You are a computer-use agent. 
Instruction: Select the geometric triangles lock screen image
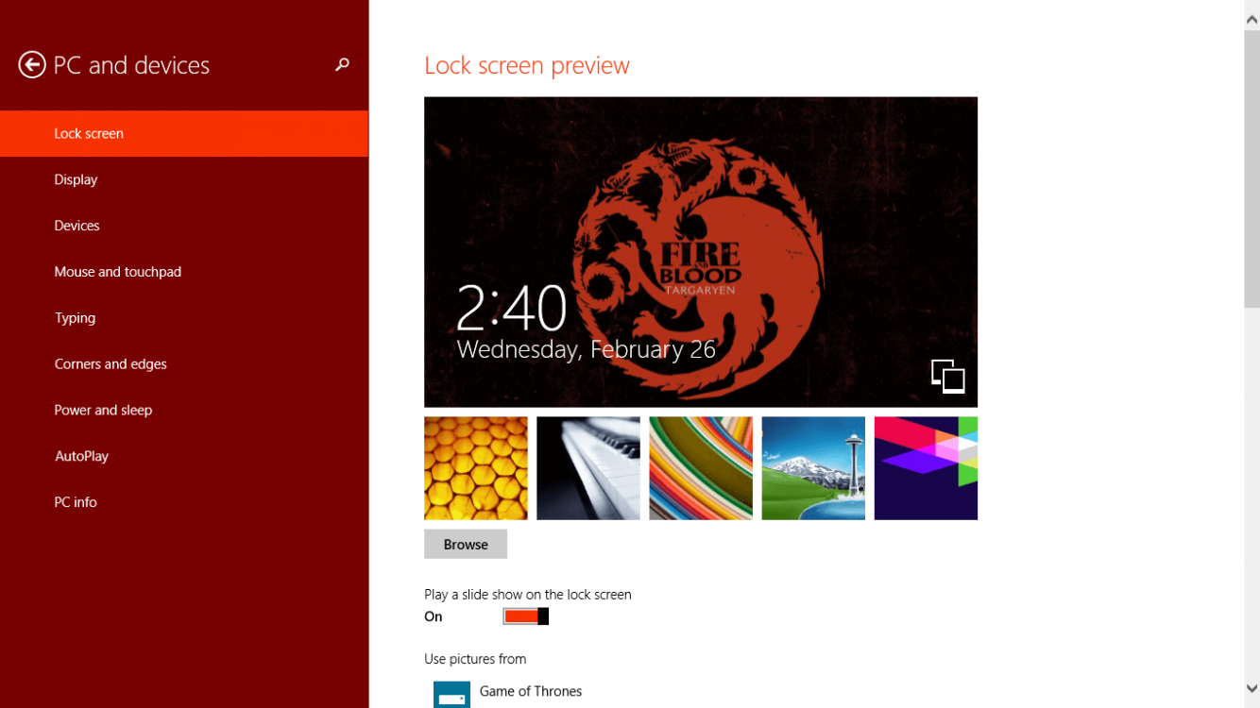[x=925, y=467]
